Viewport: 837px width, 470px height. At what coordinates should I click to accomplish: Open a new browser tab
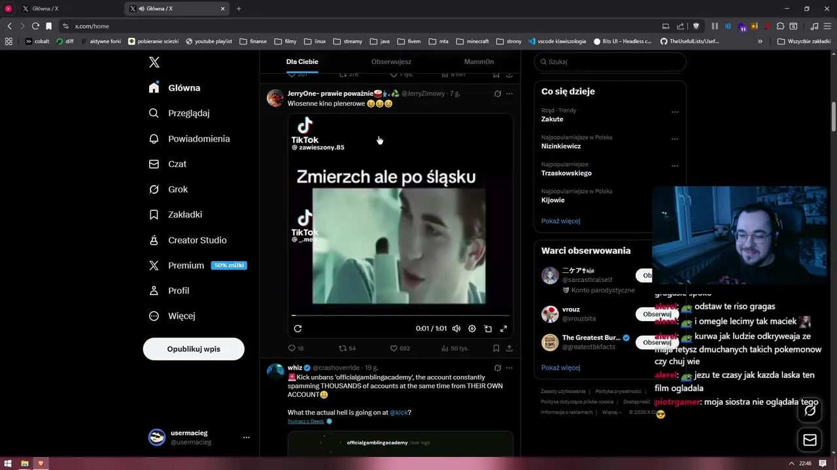coord(239,8)
